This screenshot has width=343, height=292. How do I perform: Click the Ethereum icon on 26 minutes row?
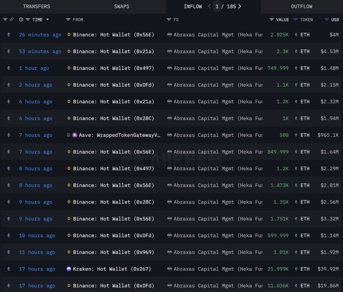point(9,35)
